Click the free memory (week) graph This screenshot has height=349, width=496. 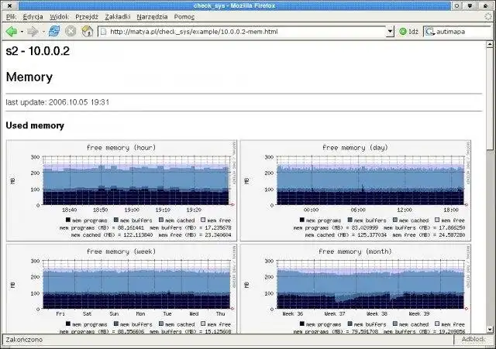pos(122,289)
